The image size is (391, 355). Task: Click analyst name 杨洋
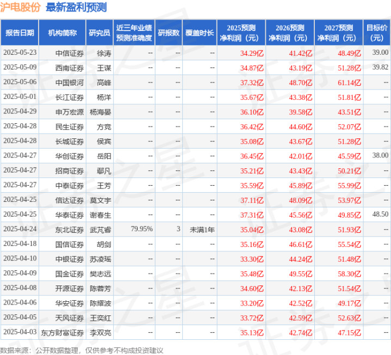click(104, 97)
